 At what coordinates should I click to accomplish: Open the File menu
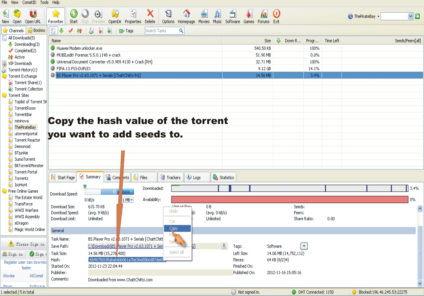[4, 3]
